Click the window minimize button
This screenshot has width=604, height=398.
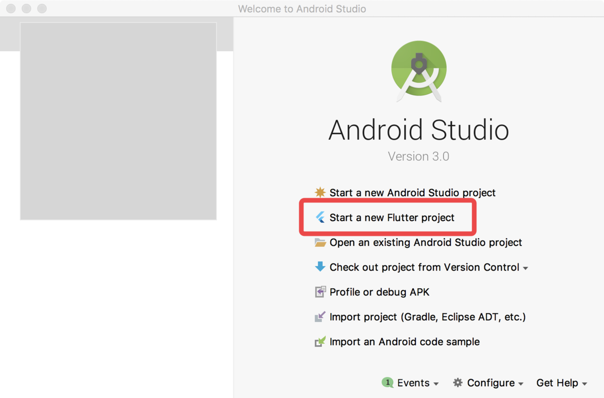pos(26,9)
